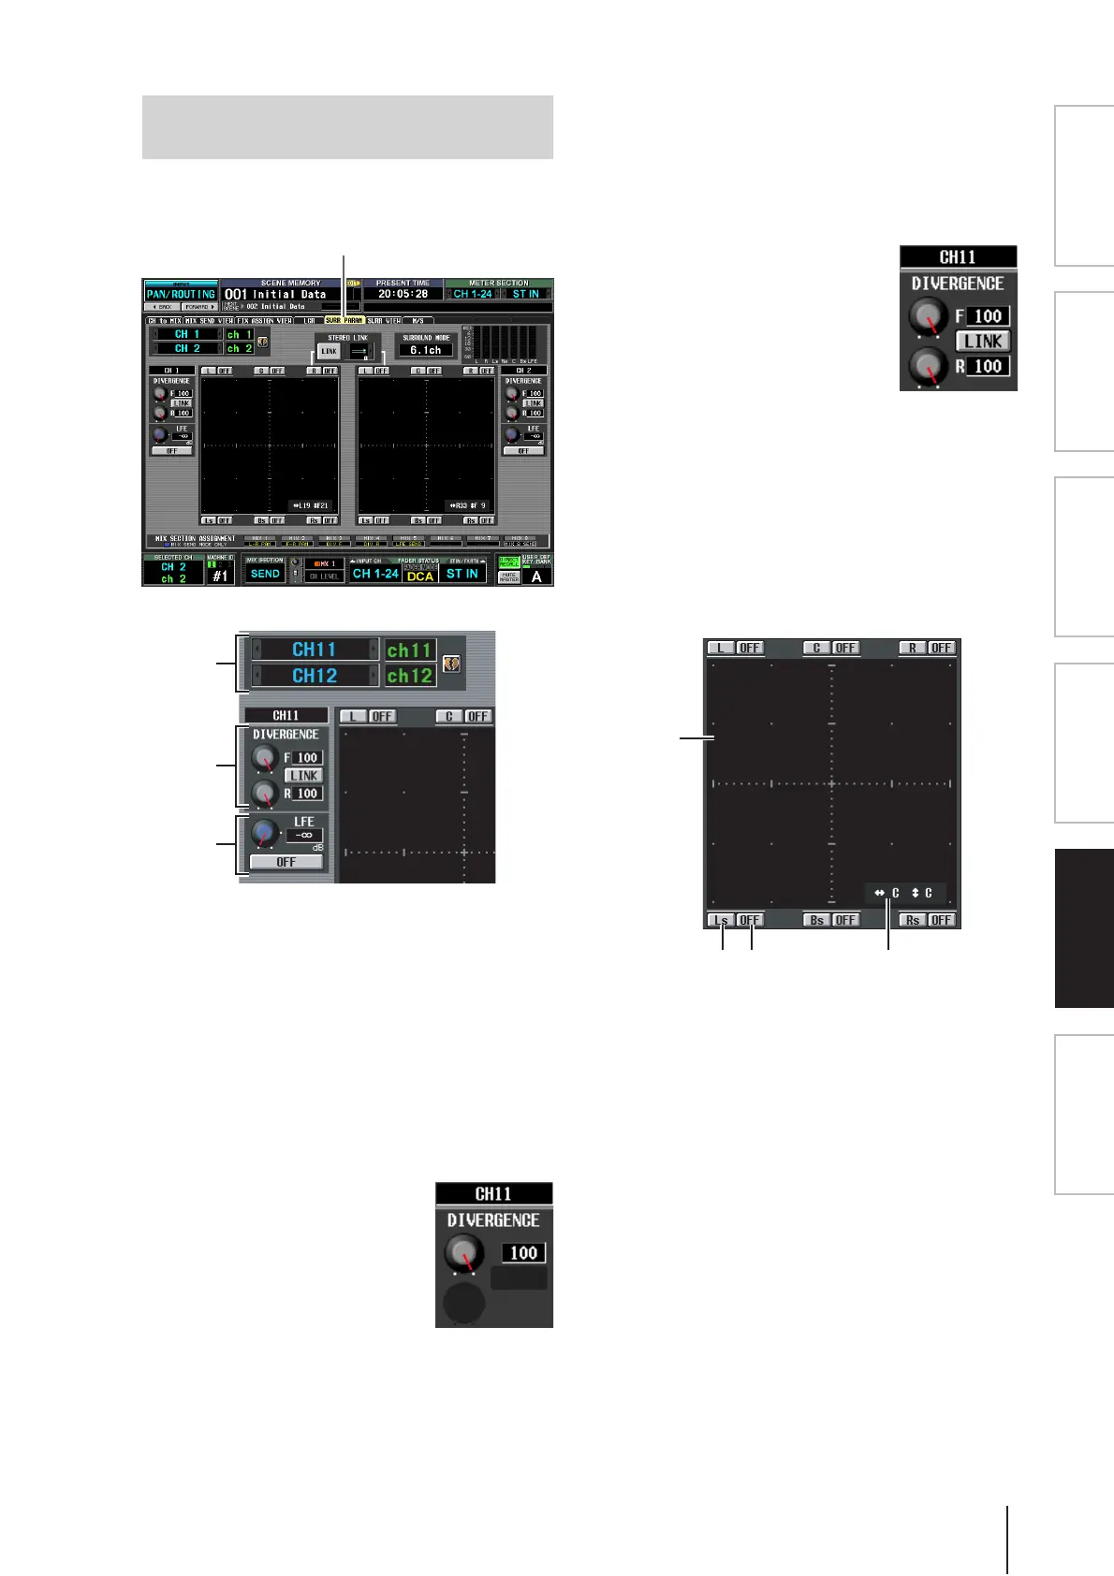The height and width of the screenshot is (1576, 1114).
Task: Toggle OFF next to Bs on the large pan grid
Action: point(846,920)
